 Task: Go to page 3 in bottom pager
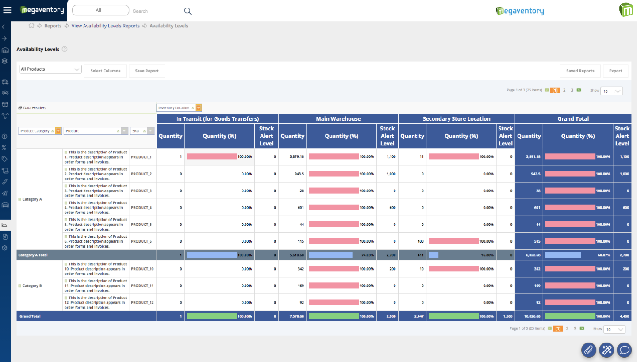point(575,328)
